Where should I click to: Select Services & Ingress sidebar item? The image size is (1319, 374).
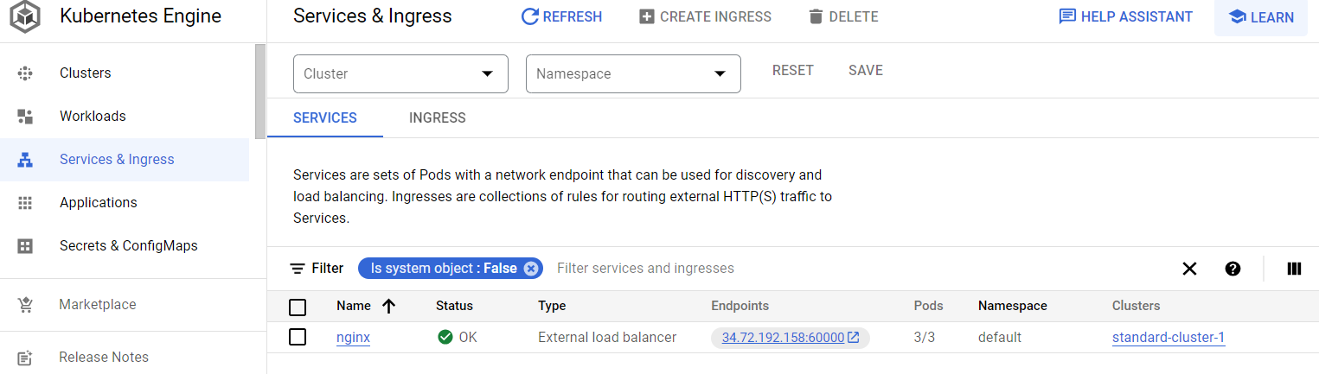(x=125, y=160)
